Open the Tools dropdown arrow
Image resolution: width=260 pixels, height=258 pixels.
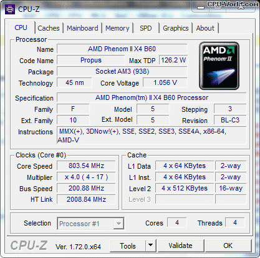(151, 246)
